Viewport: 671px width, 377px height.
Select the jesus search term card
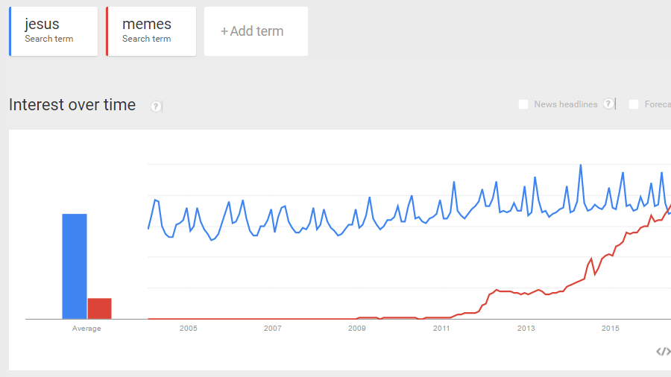(x=54, y=31)
